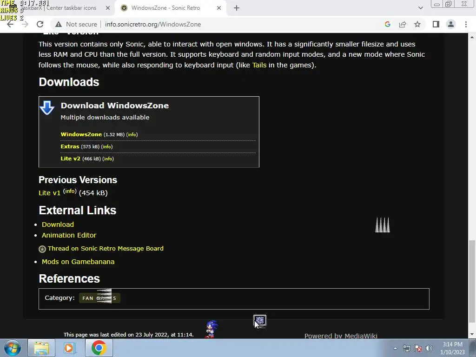This screenshot has height=357, width=476.
Task: Show hidden system tray icons arrow
Action: click(x=395, y=348)
